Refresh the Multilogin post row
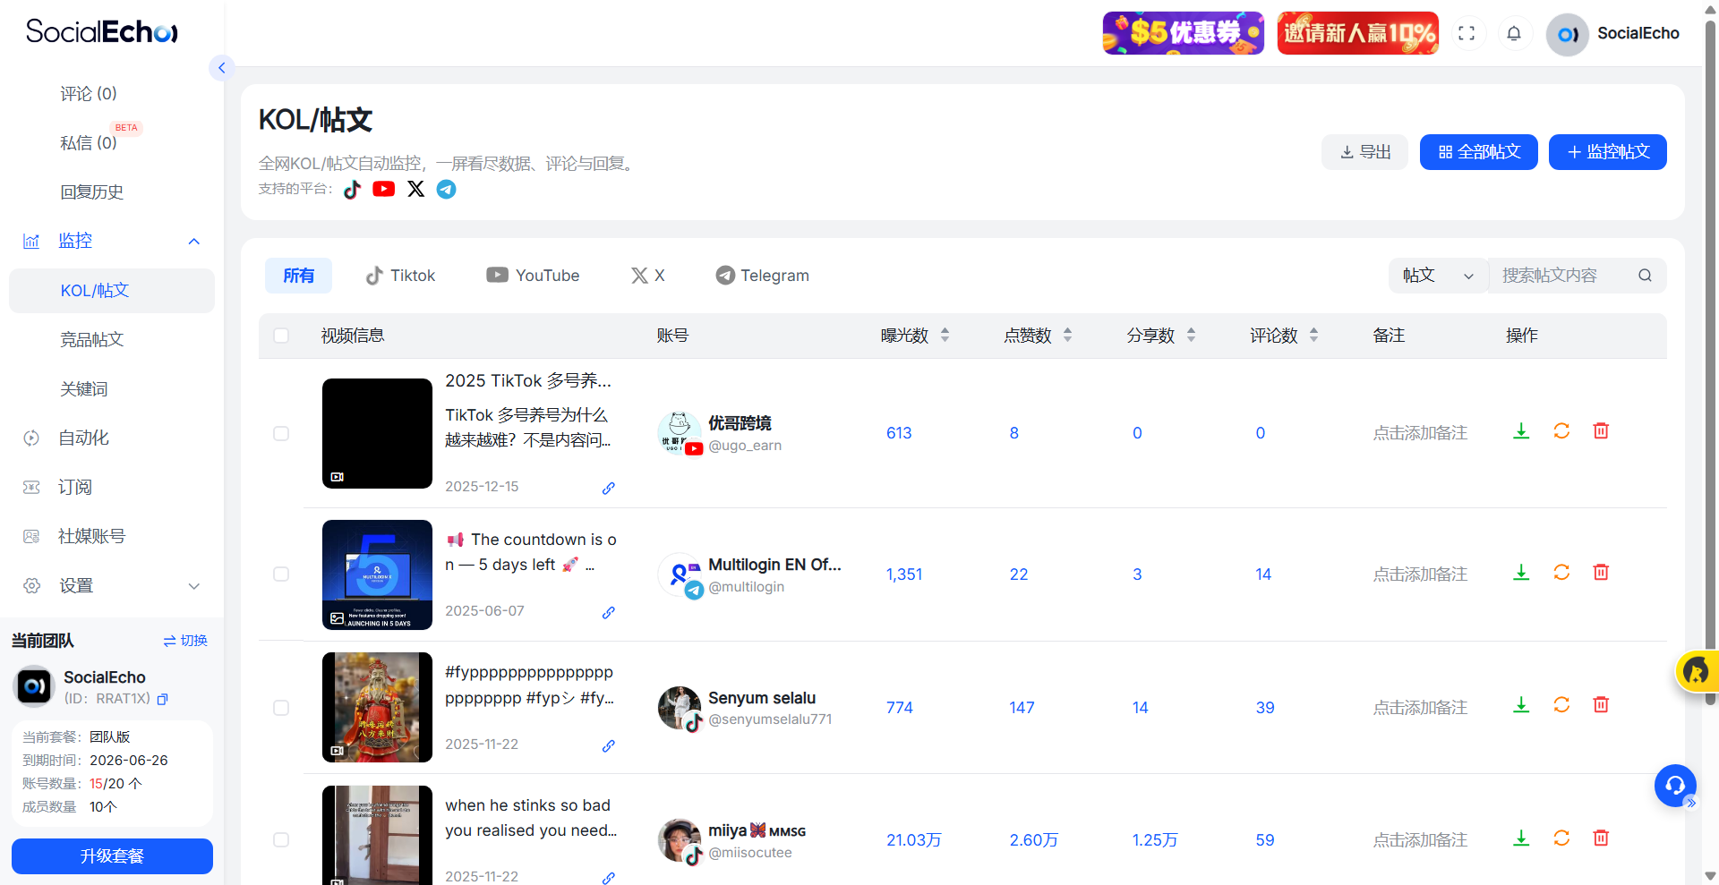 point(1561,573)
